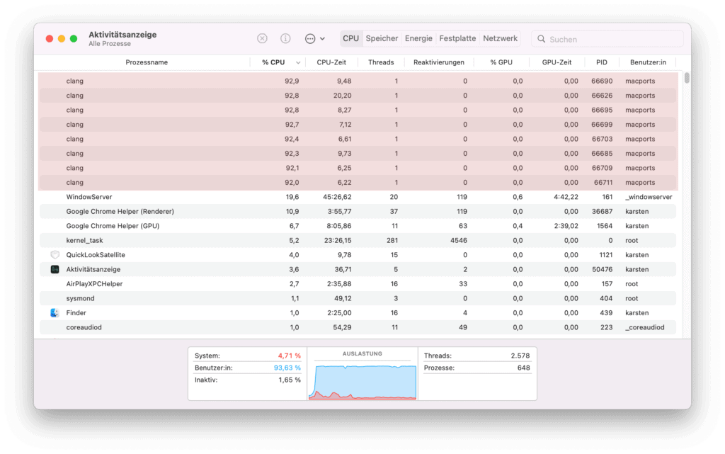The image size is (725, 454).
Task: Click the 23:26,15 CPU time of kernel_task
Action: (337, 240)
